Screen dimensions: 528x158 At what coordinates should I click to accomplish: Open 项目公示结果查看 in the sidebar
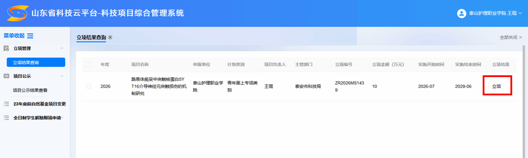pyautogui.click(x=30, y=90)
